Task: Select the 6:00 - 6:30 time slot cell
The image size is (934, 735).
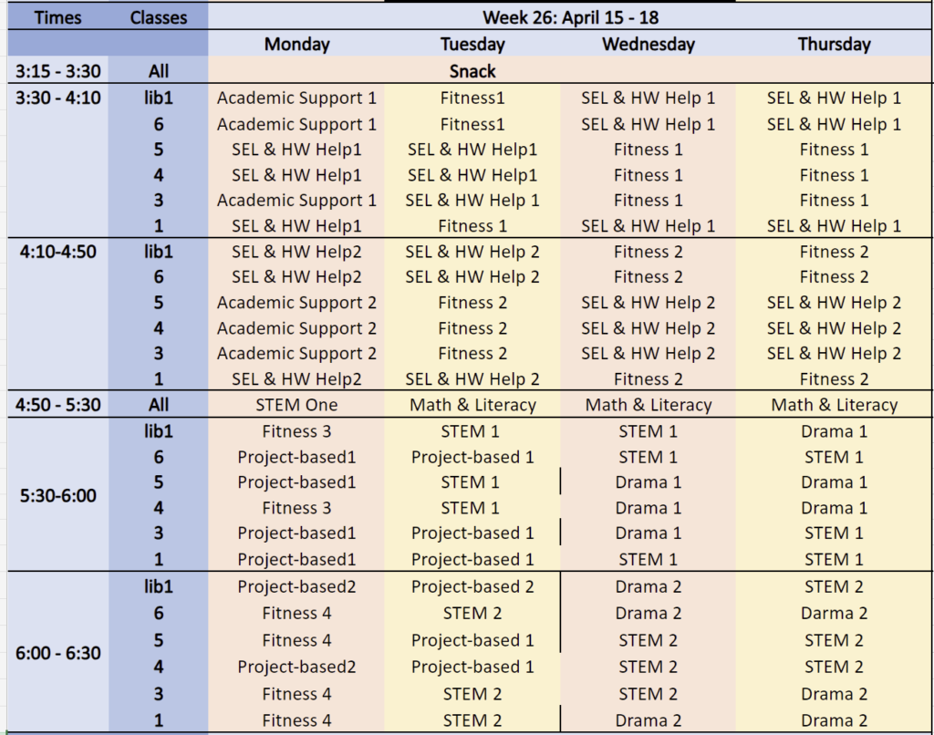Action: 57,653
